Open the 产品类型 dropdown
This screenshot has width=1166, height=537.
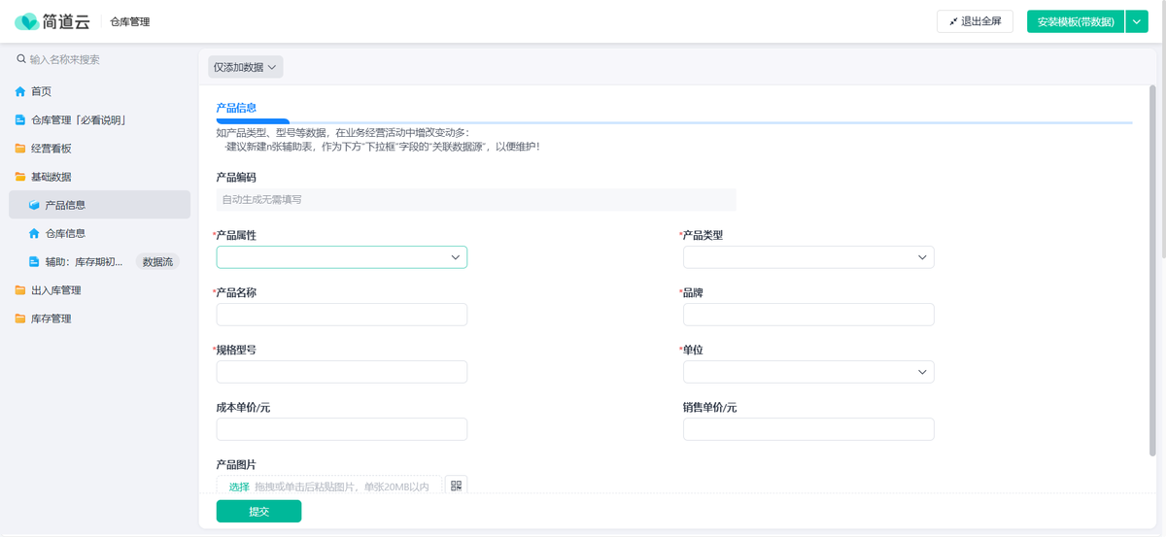(x=807, y=257)
